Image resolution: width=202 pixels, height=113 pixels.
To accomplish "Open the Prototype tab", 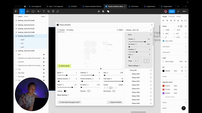I will [171, 17].
